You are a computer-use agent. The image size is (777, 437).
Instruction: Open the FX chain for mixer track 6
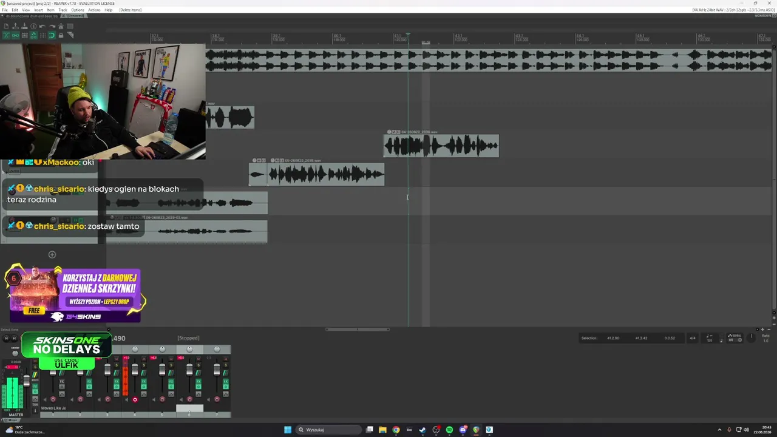pos(198,381)
